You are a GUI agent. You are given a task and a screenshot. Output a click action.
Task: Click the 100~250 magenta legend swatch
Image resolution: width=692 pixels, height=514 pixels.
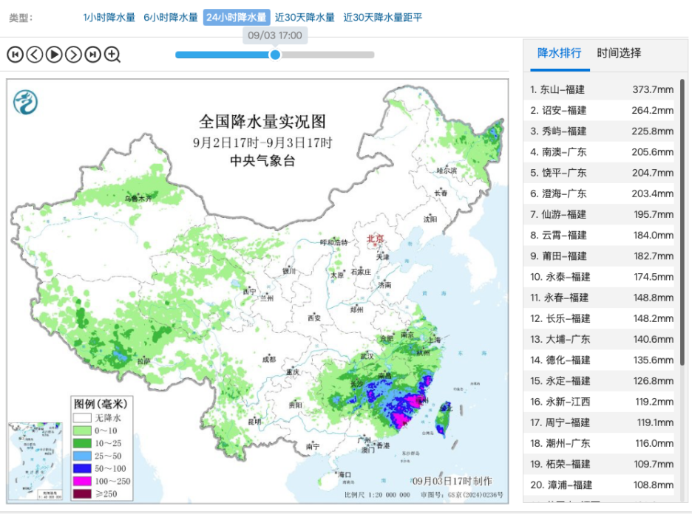tap(82, 481)
